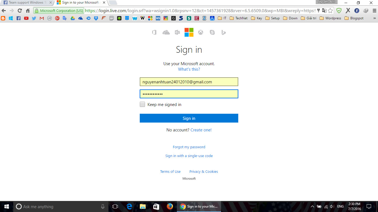Open Privacy & Cookies link
Image resolution: width=378 pixels, height=212 pixels.
click(x=204, y=172)
